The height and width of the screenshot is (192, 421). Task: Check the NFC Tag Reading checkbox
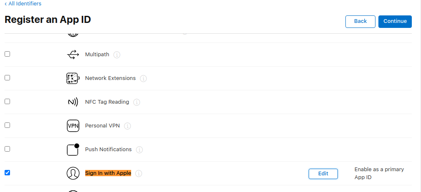coord(7,102)
